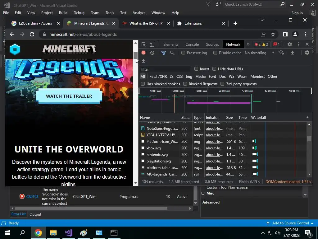Click the network Filter text field
This screenshot has height=239, width=318.
tap(165, 69)
